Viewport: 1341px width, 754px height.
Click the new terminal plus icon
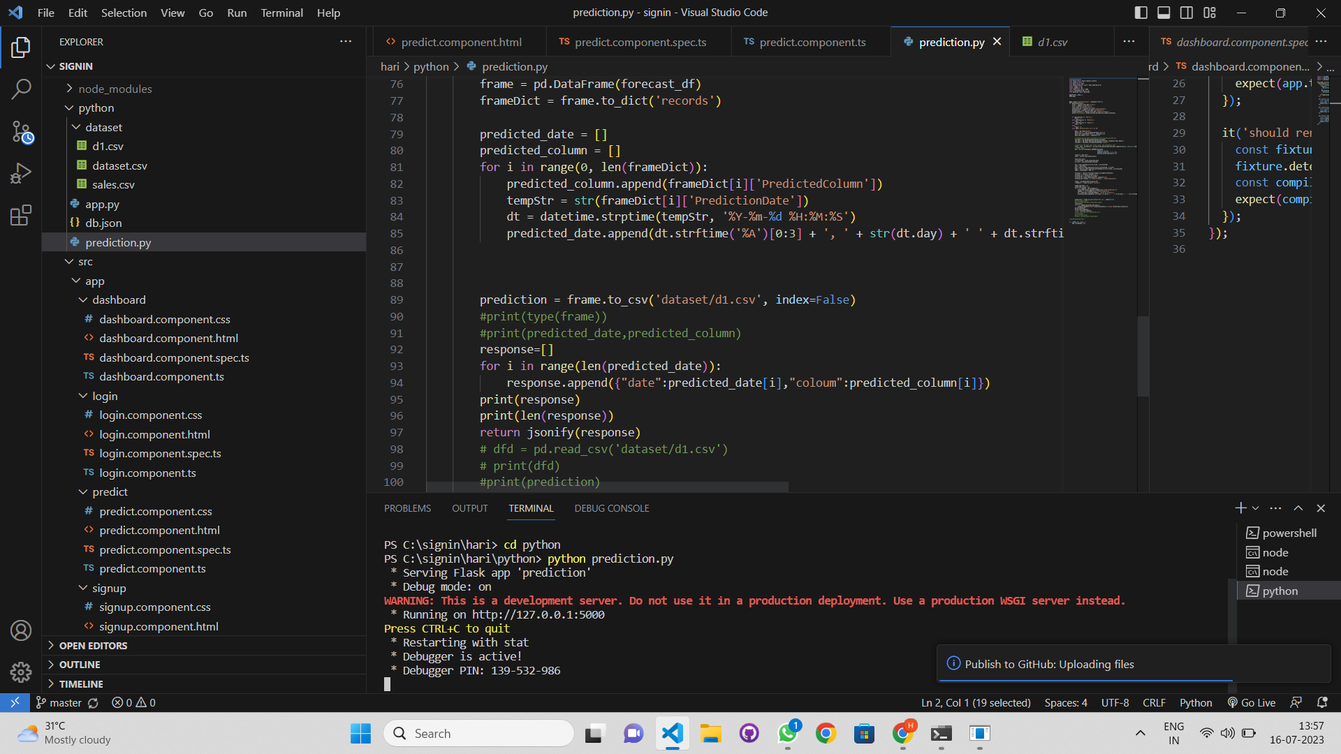click(x=1240, y=508)
